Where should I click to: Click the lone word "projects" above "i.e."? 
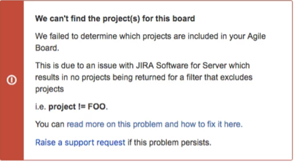[49, 89]
